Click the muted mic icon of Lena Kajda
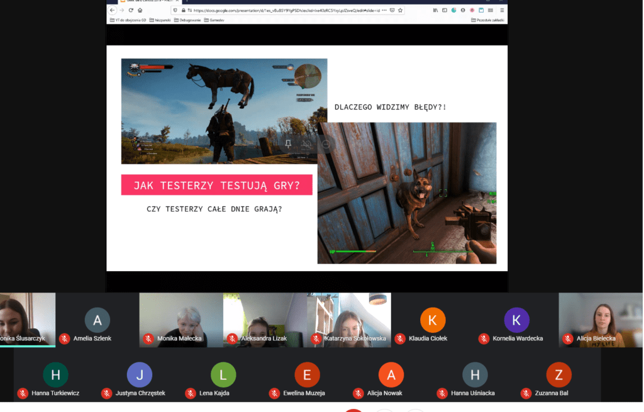The width and height of the screenshot is (644, 412). point(190,394)
